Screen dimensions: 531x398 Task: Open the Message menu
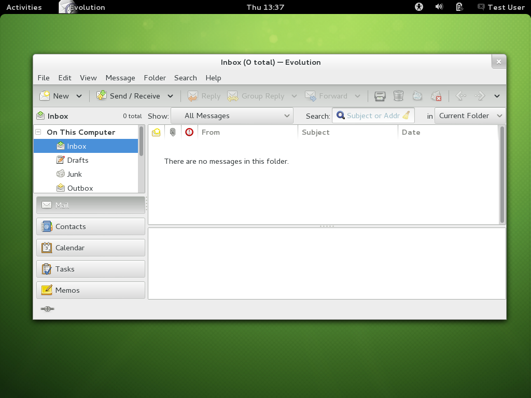pyautogui.click(x=120, y=78)
